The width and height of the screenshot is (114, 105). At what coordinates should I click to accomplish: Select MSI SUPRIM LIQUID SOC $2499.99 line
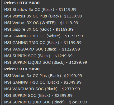coord(46,102)
